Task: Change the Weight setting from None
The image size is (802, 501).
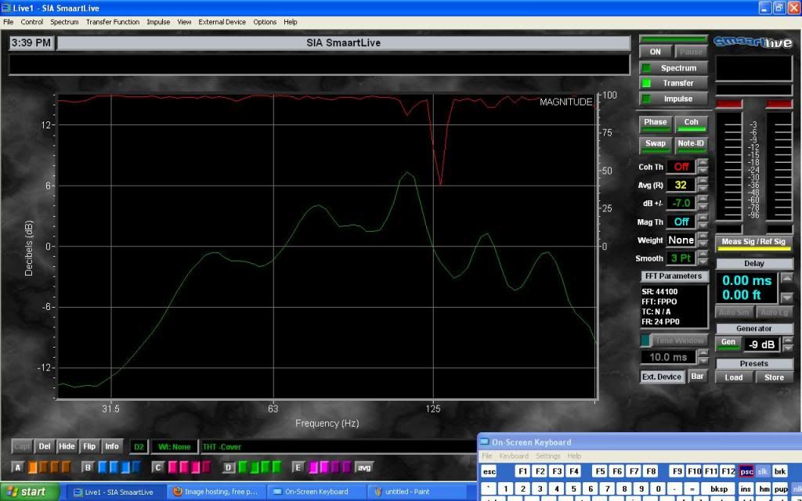Action: click(x=681, y=240)
